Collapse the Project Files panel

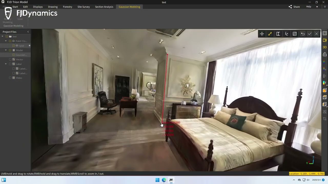coord(28,32)
